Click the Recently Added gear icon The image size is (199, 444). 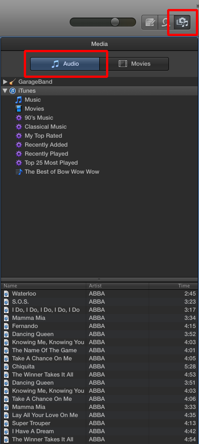(x=19, y=145)
